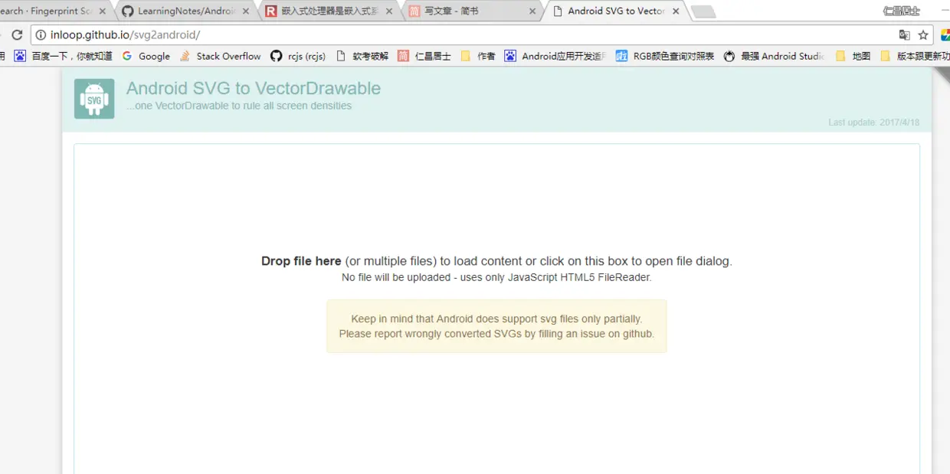Open the Google bookmark
Screen dimensions: 950x474
(x=146, y=56)
